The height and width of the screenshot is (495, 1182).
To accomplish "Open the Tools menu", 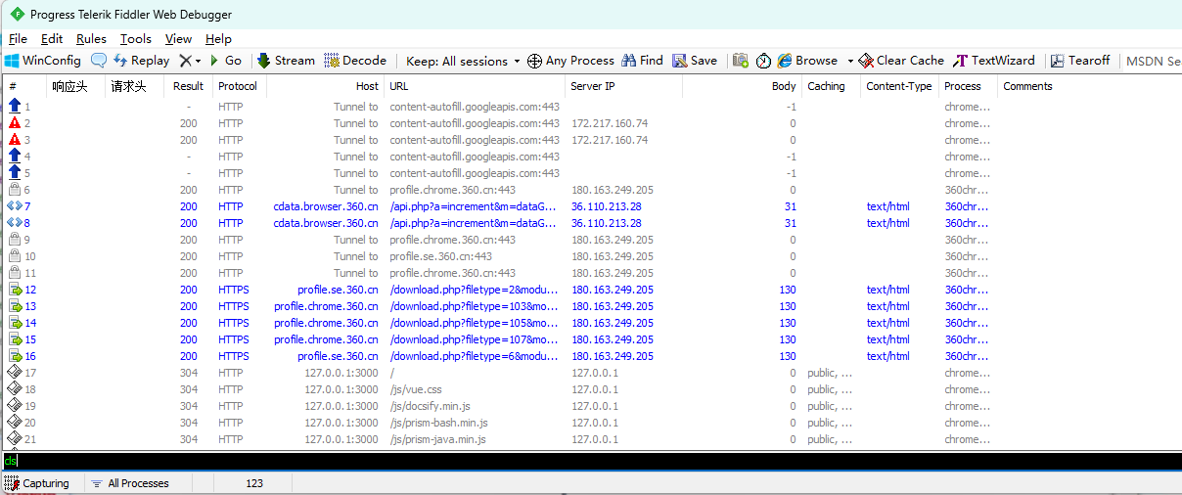I will tap(136, 39).
